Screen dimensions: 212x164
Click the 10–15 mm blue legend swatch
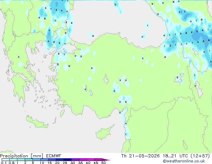point(44,160)
